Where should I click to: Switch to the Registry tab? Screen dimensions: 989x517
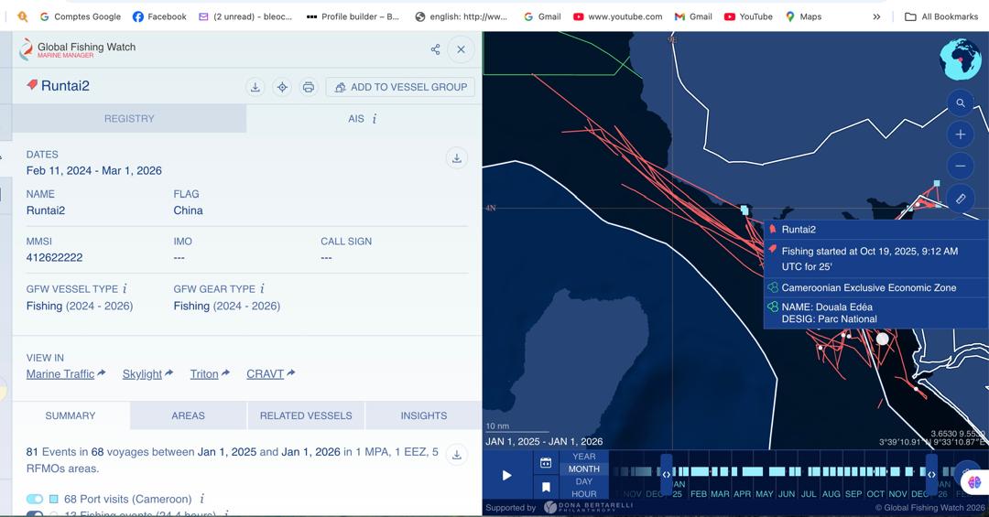[x=129, y=118]
